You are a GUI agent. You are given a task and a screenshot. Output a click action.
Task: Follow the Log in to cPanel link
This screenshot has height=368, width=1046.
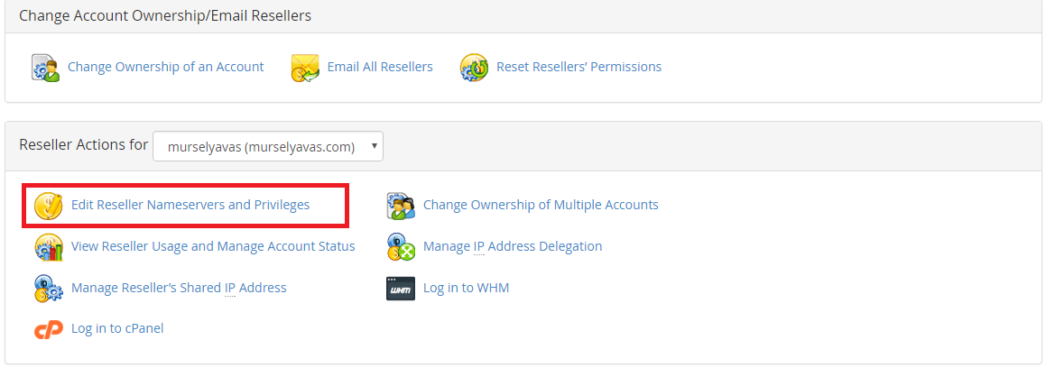point(117,328)
